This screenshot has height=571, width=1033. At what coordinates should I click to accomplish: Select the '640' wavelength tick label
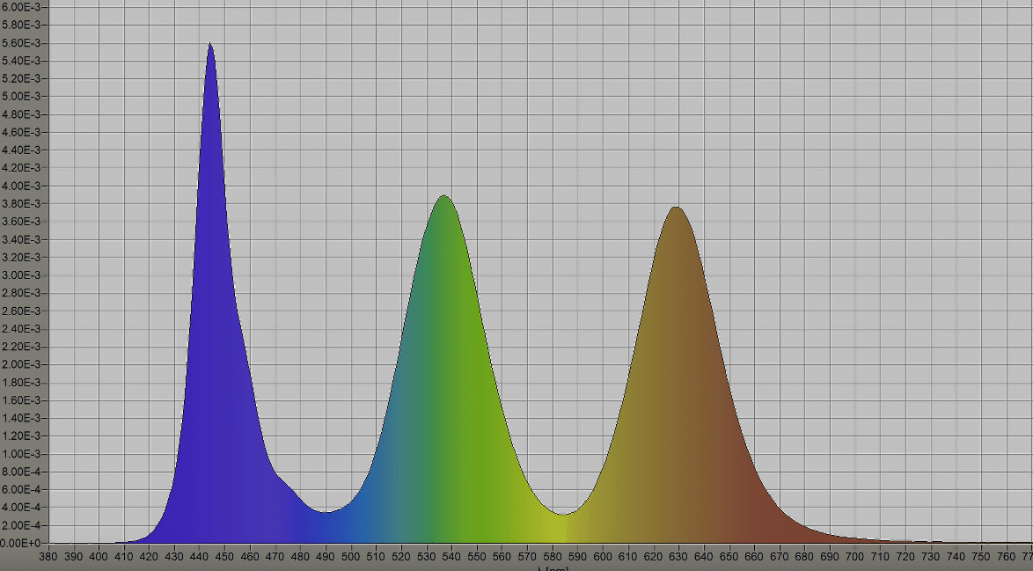704,557
